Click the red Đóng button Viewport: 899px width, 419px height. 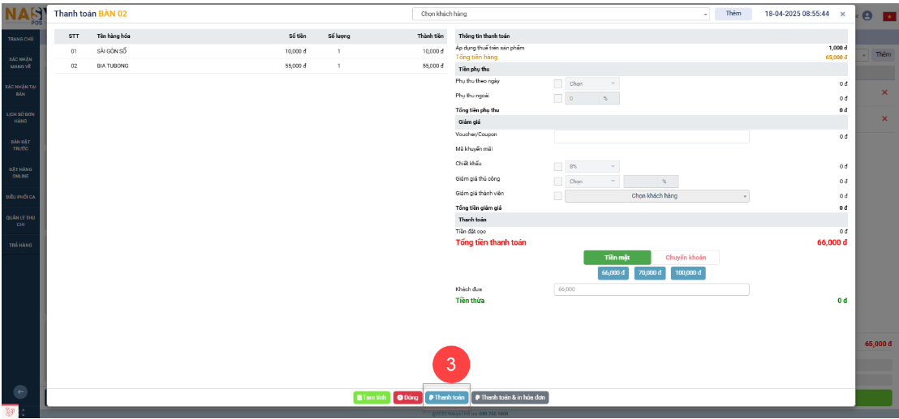(407, 398)
